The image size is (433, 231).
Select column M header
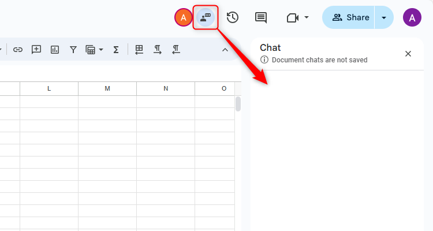pos(107,88)
